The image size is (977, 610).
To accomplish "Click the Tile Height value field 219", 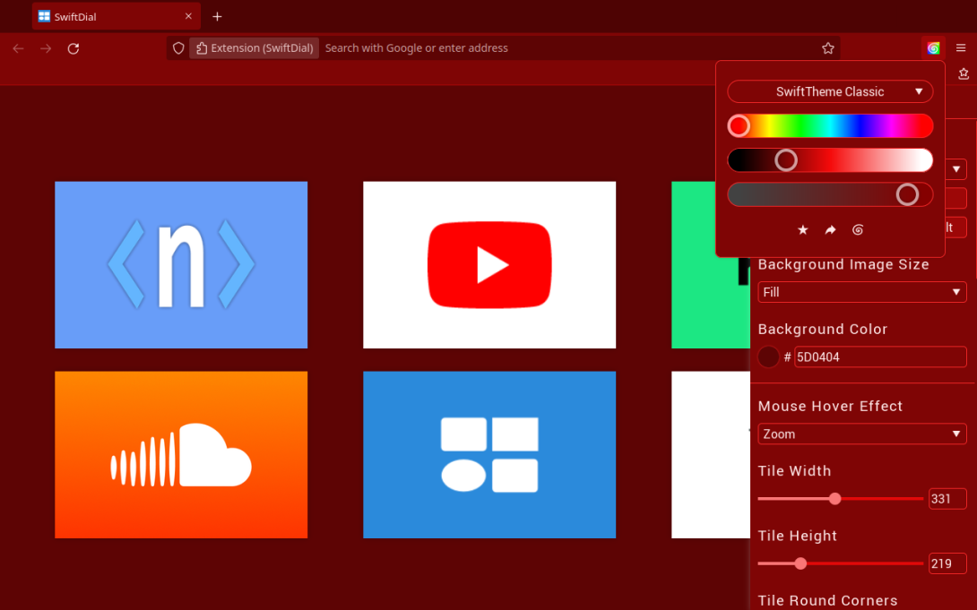I will click(x=947, y=563).
